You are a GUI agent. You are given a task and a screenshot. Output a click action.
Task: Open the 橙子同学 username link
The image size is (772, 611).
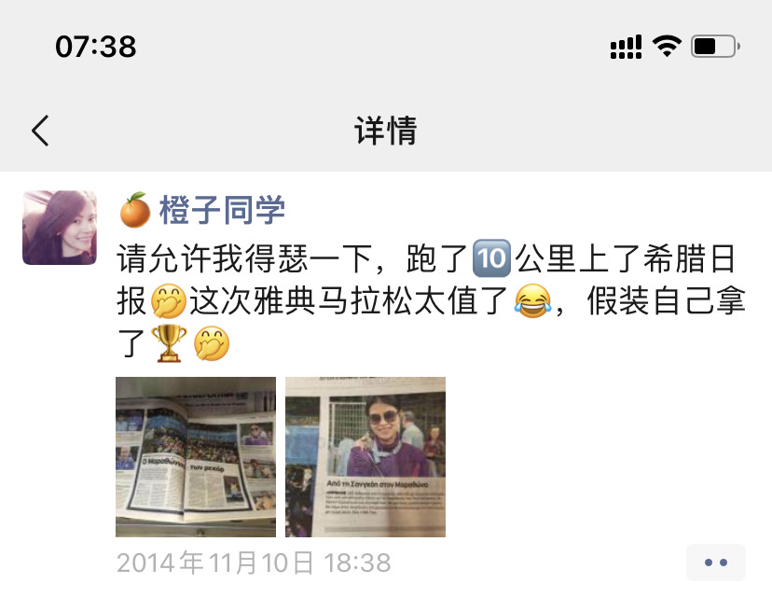click(222, 210)
